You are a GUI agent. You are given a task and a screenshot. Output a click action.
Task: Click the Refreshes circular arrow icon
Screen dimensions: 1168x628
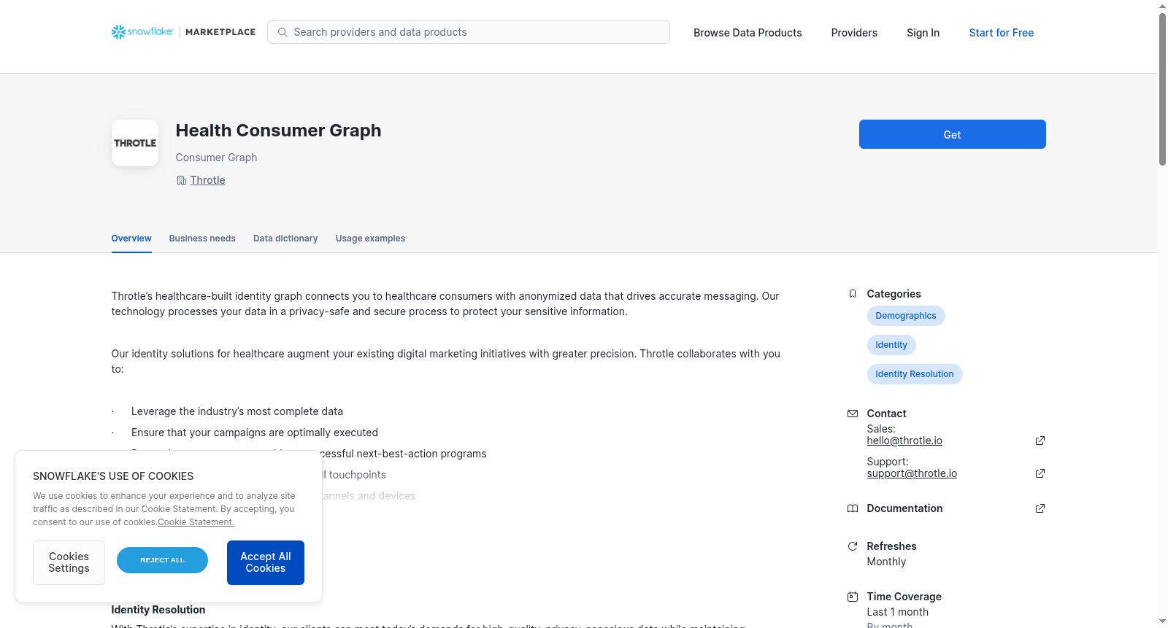[x=853, y=546]
